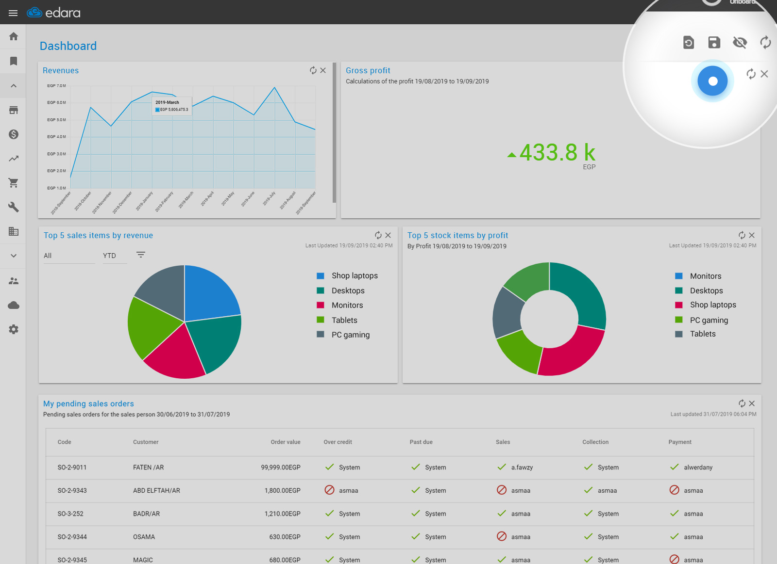The height and width of the screenshot is (564, 777).
Task: Click the Customer column header
Action: pos(146,442)
